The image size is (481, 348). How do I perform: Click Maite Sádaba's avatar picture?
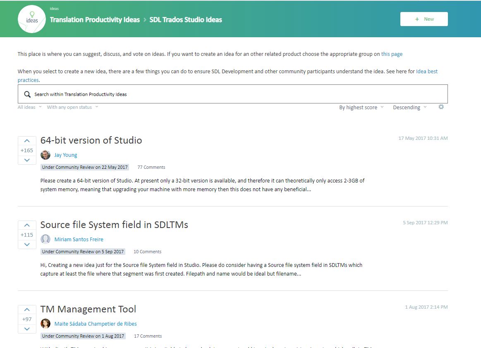pyautogui.click(x=45, y=324)
